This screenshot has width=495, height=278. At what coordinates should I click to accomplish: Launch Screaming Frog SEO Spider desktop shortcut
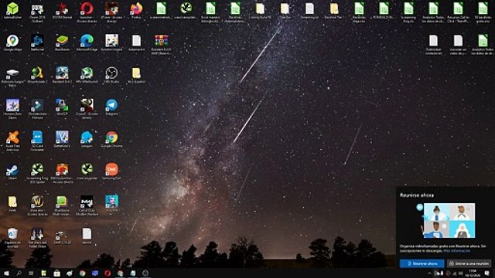point(37,173)
